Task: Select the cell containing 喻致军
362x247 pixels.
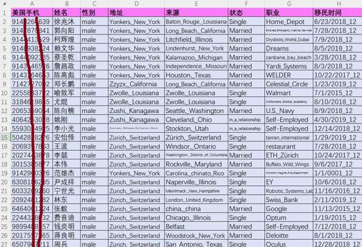Action: [x=67, y=93]
